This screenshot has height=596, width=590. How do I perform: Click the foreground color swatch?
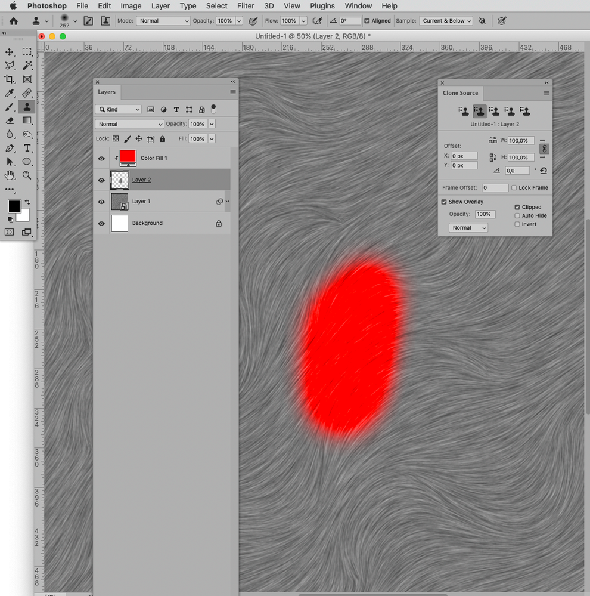14,206
